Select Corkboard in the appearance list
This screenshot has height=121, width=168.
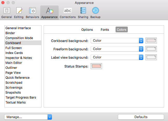pos(23,43)
